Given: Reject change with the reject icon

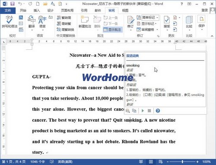Looking at the screenshot, I should [175, 18].
